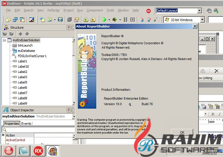Open dropdown arrow next to Run Without Debugging
Image resolution: width=223 pixels, height=157 pixels.
[120, 20]
